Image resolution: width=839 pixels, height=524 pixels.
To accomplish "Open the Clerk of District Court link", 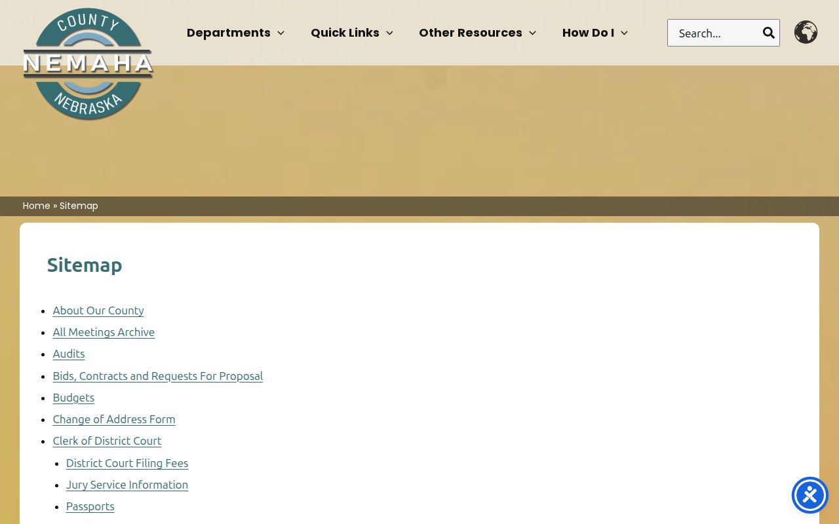I will point(107,441).
